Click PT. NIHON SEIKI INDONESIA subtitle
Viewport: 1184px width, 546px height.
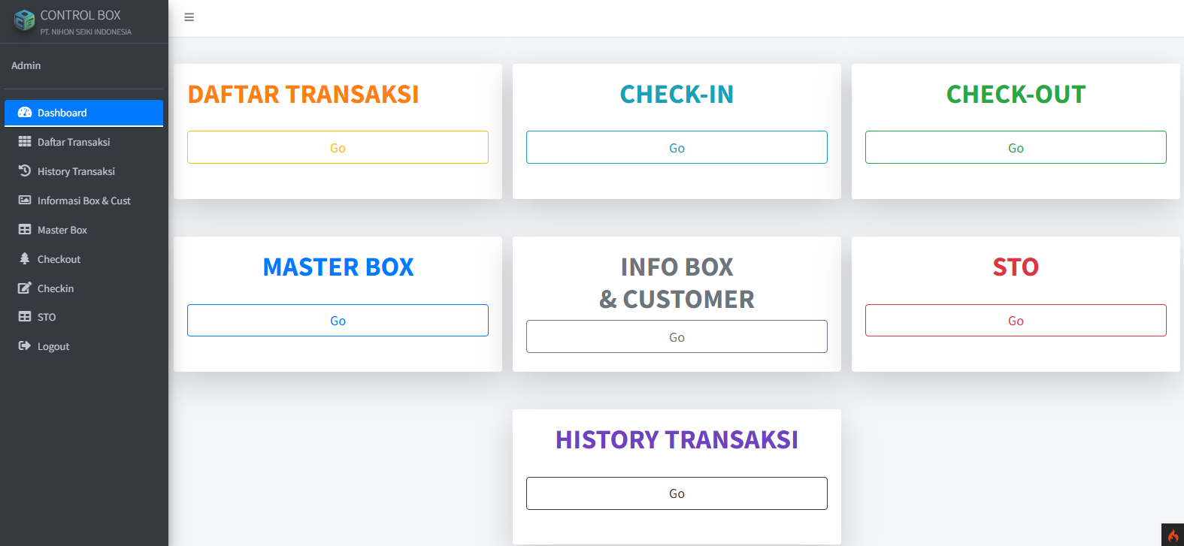click(x=86, y=32)
